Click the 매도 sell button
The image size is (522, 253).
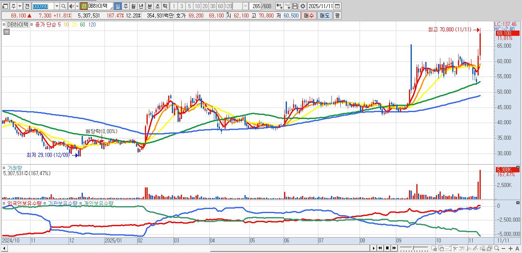325,15
